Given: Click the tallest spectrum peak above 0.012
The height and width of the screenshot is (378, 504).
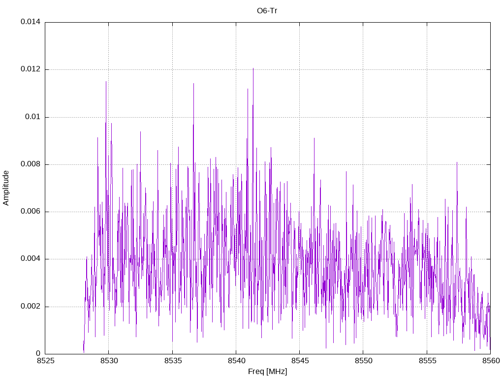Looking at the screenshot, I should pos(253,69).
